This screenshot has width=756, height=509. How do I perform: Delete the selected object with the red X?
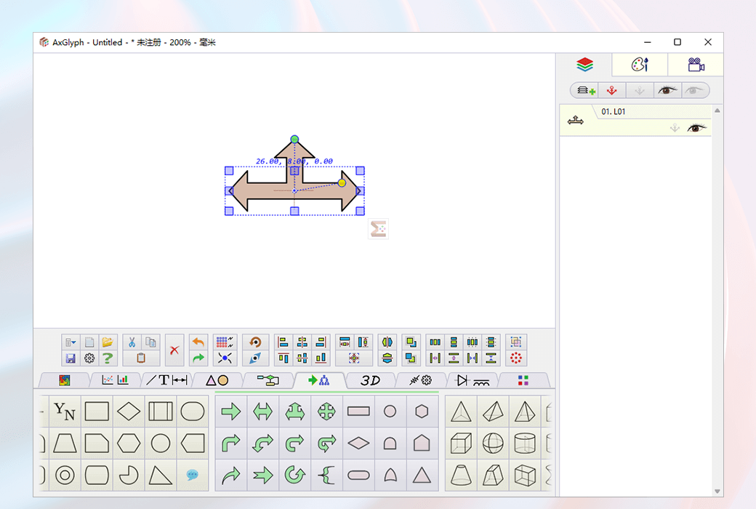click(174, 349)
